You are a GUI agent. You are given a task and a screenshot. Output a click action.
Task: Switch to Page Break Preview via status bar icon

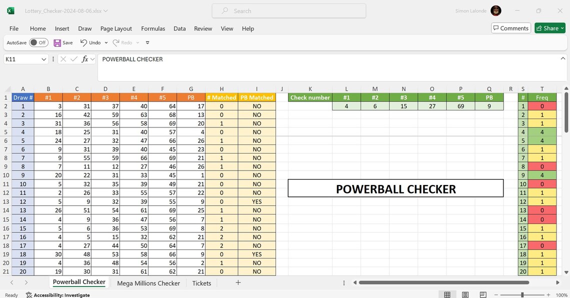[483, 294]
